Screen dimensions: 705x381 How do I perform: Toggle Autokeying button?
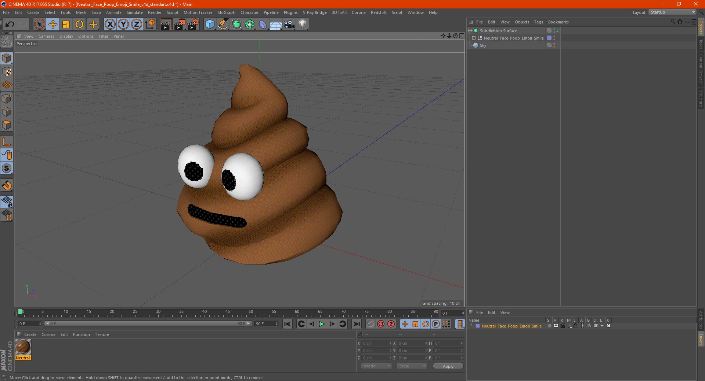[381, 324]
